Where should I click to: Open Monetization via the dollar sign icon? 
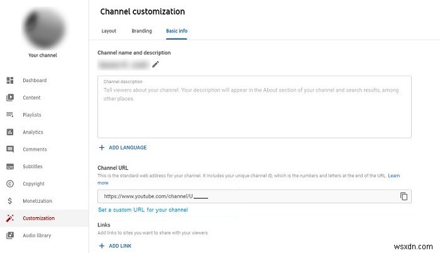pyautogui.click(x=10, y=201)
